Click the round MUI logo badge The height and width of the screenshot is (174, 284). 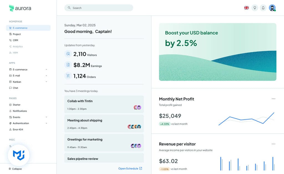19,155
